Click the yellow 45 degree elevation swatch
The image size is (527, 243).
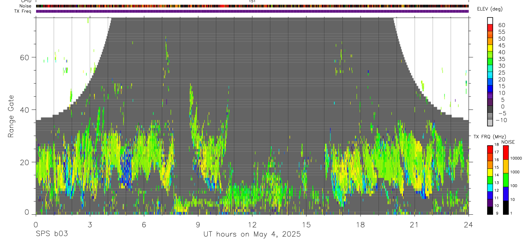coord(490,48)
